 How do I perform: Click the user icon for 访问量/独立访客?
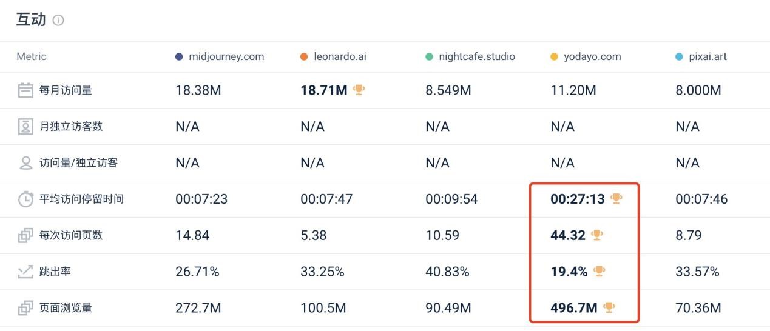tap(25, 163)
